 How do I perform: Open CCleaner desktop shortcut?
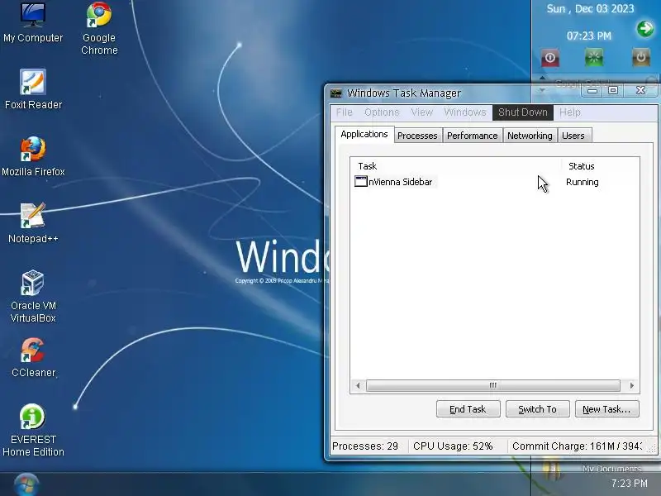[x=33, y=358]
